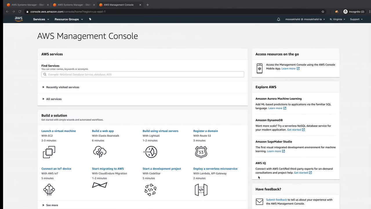The image size is (371, 209).
Task: Open the Services menu
Action: pos(41,19)
